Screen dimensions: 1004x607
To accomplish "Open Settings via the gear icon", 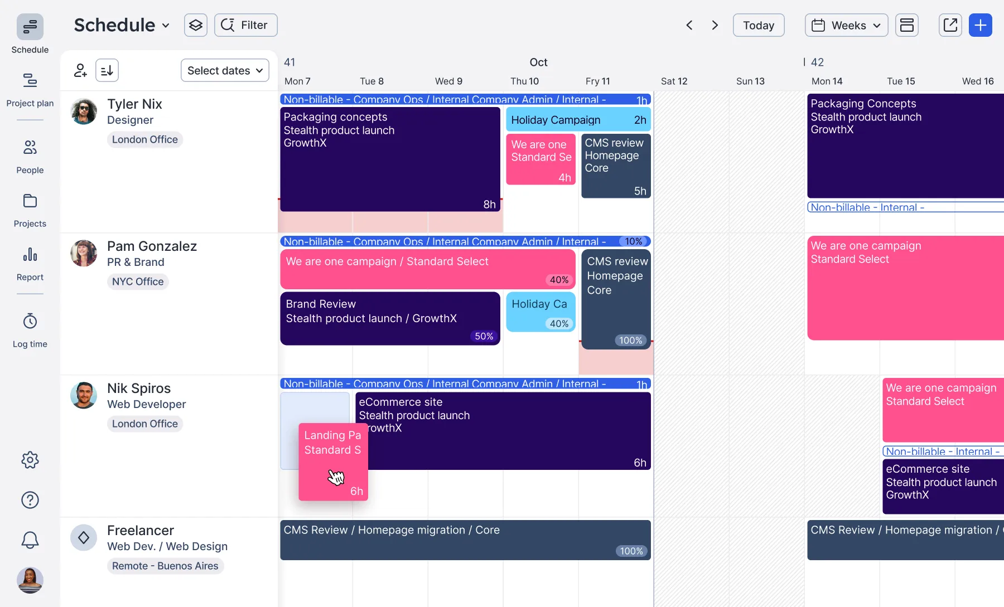I will 30,460.
